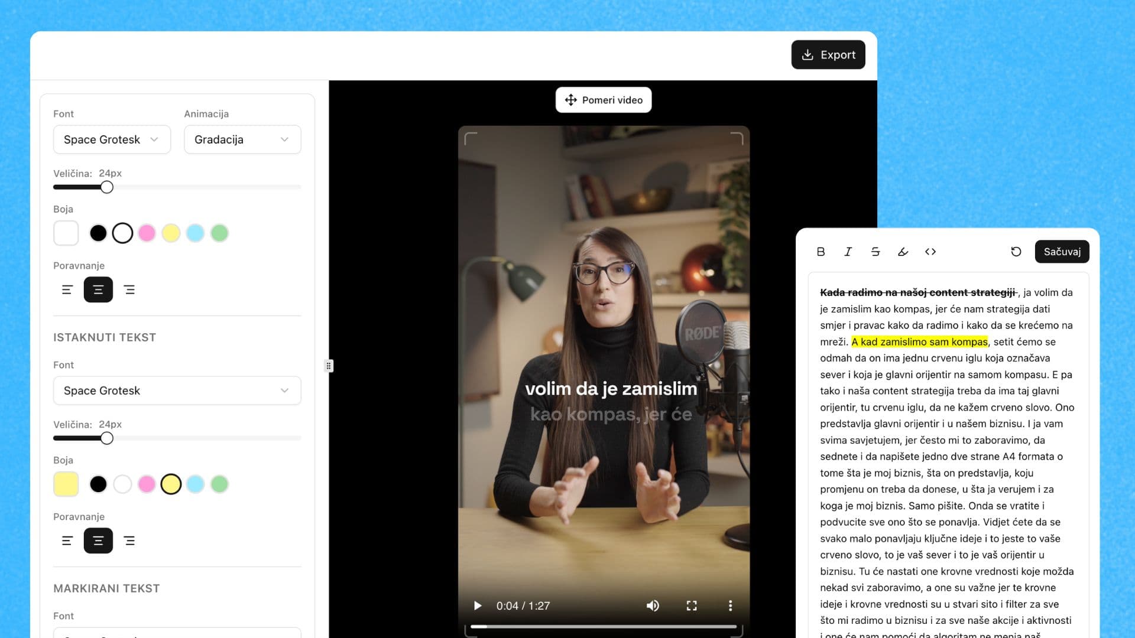The image size is (1135, 638).
Task: Save the transcript with Sačuvaj
Action: [1062, 252]
